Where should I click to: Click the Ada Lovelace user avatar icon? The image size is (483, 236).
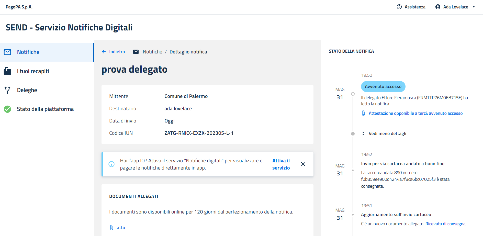pyautogui.click(x=438, y=7)
